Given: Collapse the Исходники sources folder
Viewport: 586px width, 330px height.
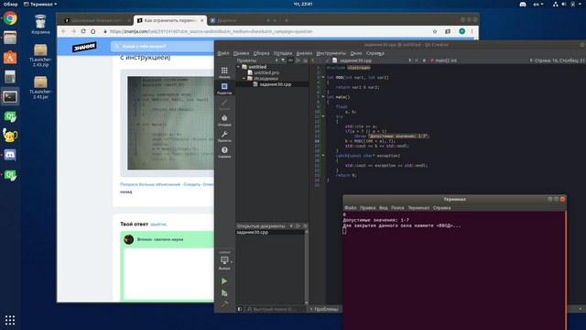Looking at the screenshot, I should [244, 79].
